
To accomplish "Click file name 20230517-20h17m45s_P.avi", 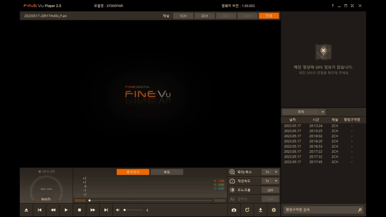I will [x=45, y=16].
